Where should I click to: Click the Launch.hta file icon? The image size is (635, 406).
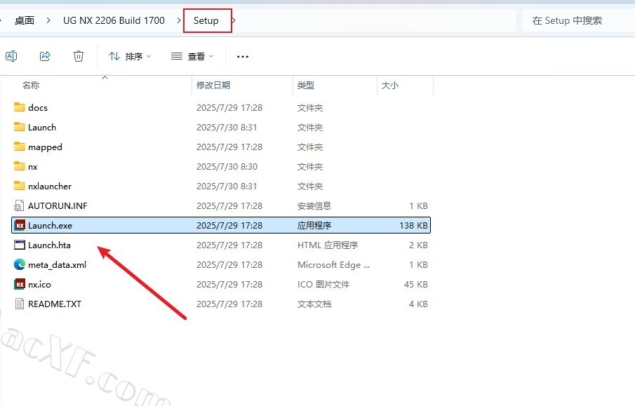click(20, 245)
